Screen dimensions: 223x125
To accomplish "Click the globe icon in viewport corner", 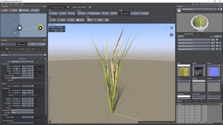I will [x=171, y=28].
